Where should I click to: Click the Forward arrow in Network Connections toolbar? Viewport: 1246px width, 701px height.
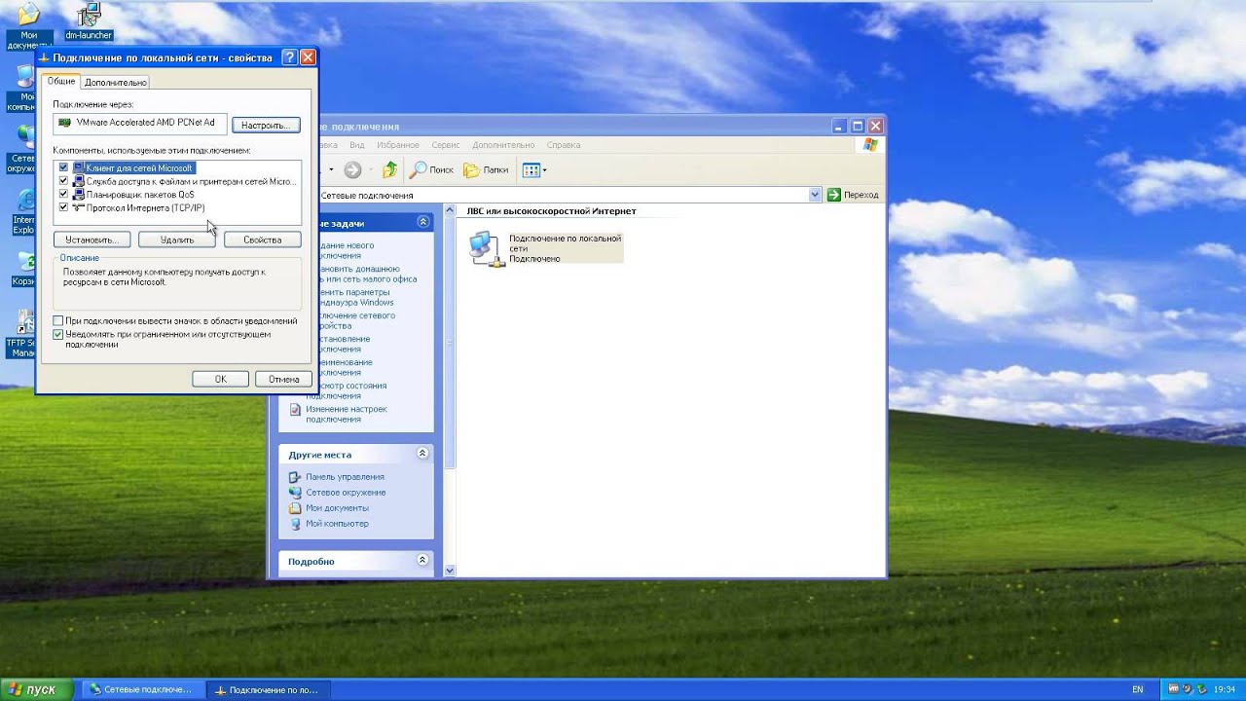click(352, 169)
